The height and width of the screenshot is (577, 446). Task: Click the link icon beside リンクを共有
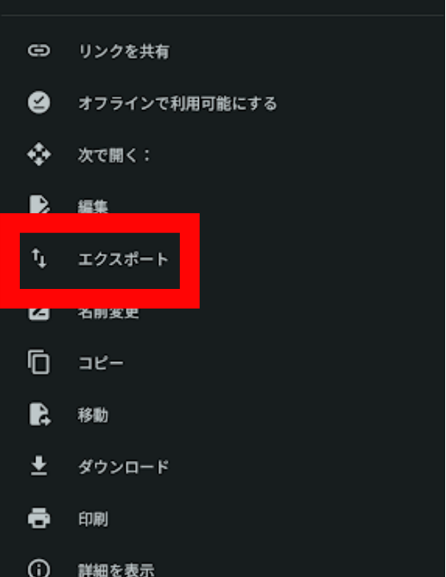39,51
